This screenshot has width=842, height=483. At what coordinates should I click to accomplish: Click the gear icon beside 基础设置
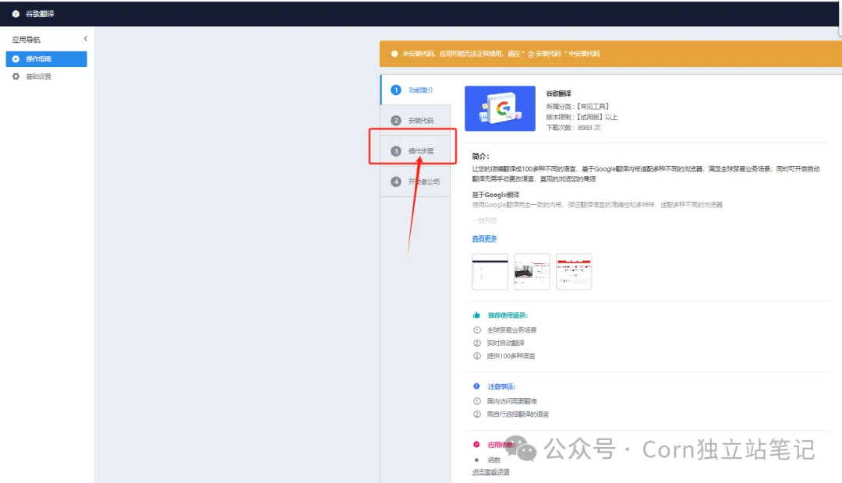pyautogui.click(x=16, y=76)
